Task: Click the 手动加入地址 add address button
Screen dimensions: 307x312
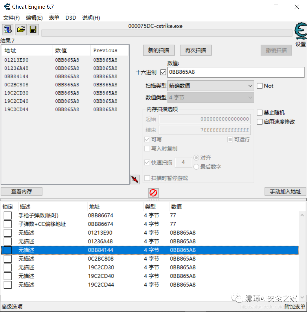Action: click(x=285, y=192)
